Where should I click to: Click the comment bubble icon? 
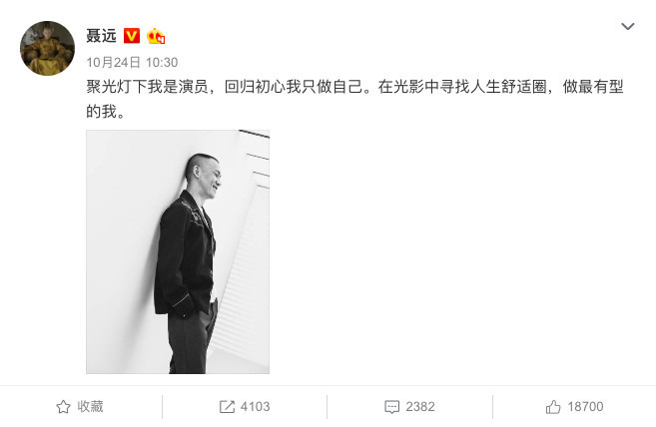tap(391, 407)
